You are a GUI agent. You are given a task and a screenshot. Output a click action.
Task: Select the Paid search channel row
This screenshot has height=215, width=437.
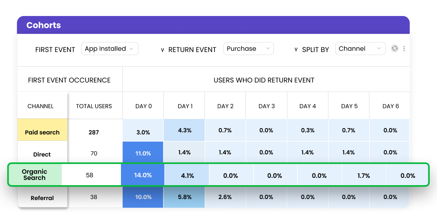42,132
